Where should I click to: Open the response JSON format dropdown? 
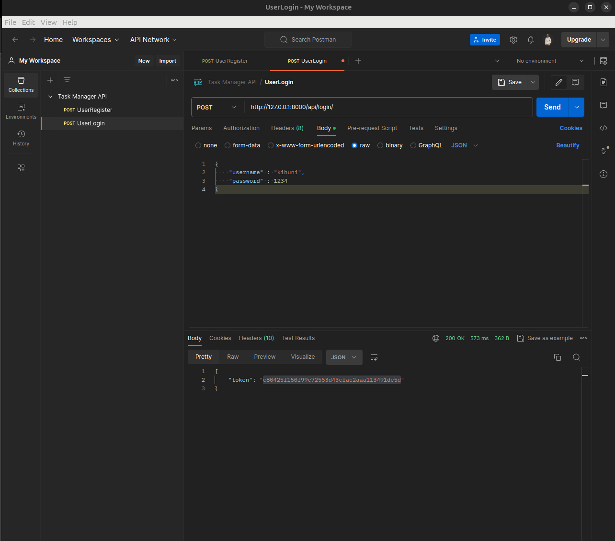[x=344, y=357]
